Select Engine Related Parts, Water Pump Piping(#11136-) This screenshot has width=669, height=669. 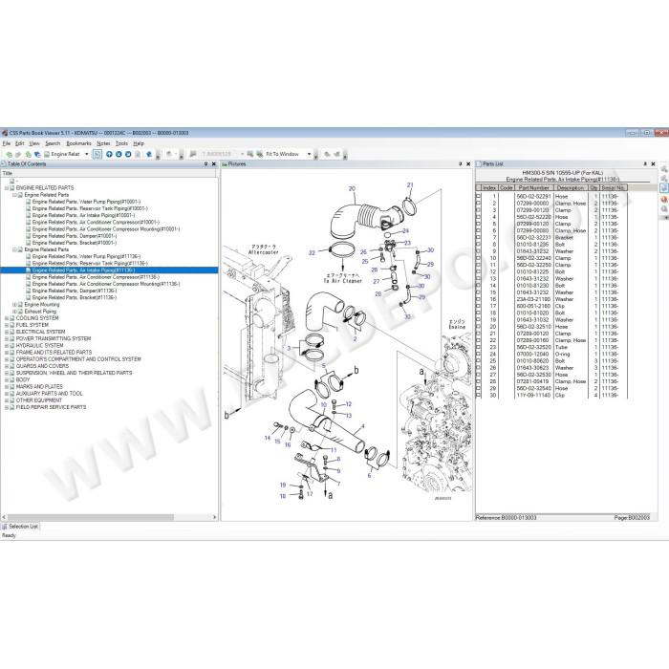[x=86, y=256]
